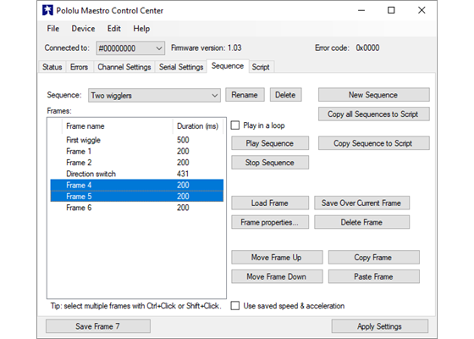The image size is (474, 339).
Task: Open Frame properties dialog
Action: 270,222
